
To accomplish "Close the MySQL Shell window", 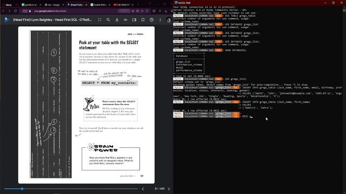I will click(342, 3).
